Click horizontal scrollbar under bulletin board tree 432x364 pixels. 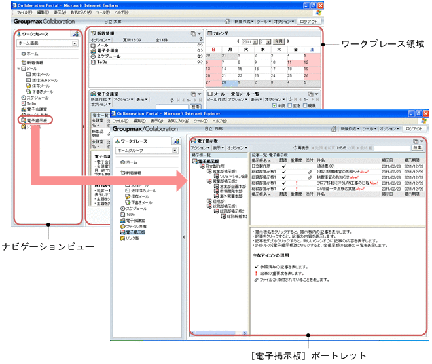coord(219,333)
